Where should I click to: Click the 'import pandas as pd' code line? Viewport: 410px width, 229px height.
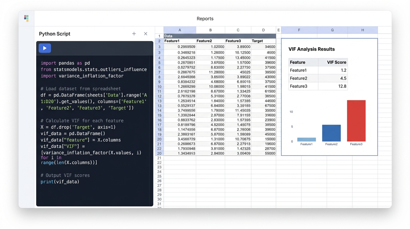(x=65, y=63)
